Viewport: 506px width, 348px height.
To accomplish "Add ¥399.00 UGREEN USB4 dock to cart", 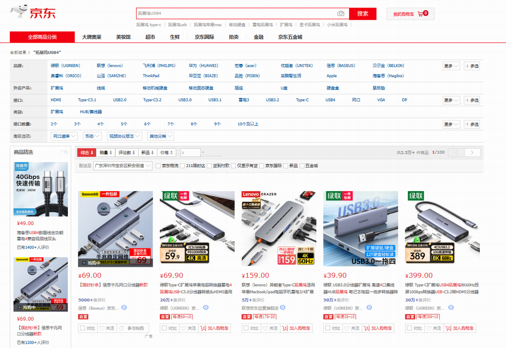I will (x=460, y=328).
